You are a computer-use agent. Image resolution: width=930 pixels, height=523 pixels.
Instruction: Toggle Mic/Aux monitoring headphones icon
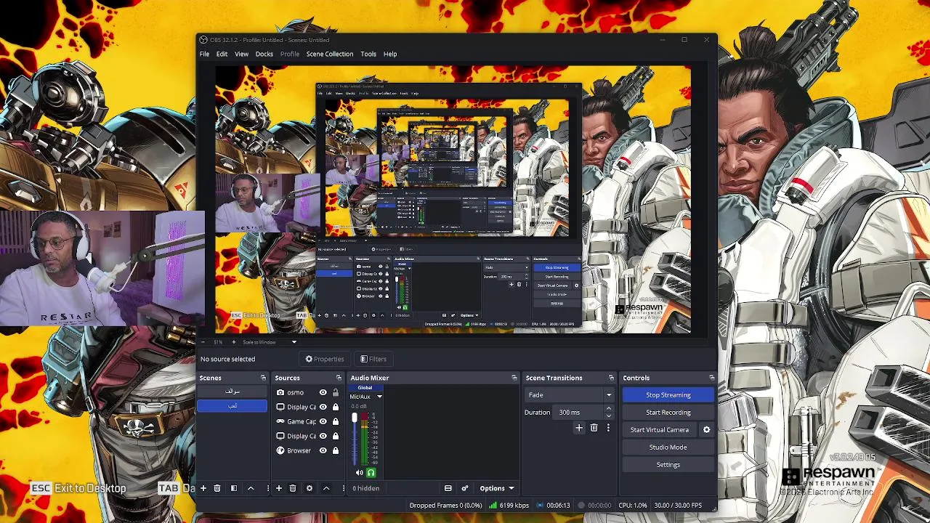[x=371, y=473]
